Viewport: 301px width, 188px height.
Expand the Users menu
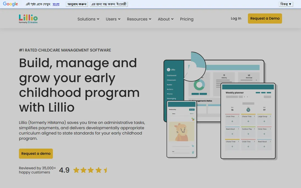click(x=113, y=19)
